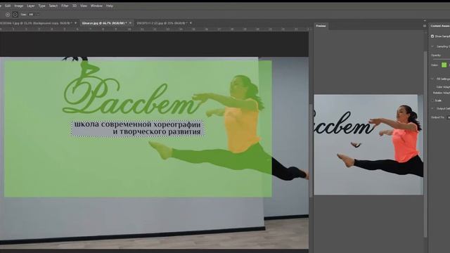Open the Output To dropdown
The width and height of the screenshot is (450, 253).
coord(448,117)
